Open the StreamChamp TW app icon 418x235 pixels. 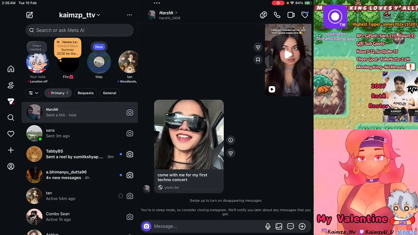335,16
